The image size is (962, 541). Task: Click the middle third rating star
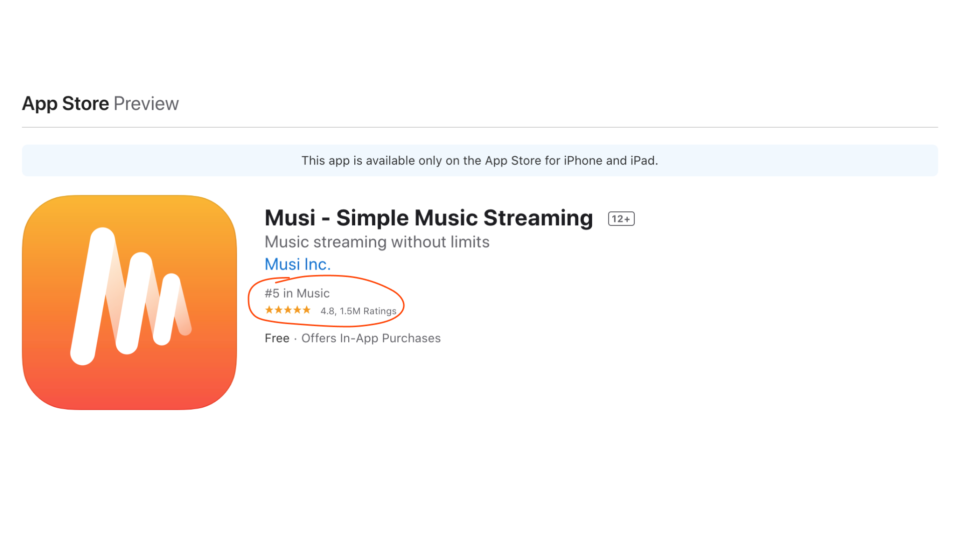(288, 310)
